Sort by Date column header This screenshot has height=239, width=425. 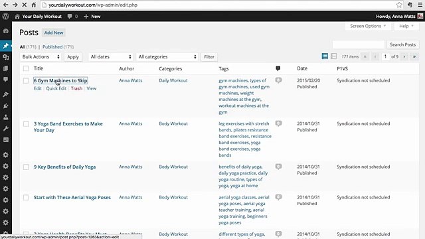coord(302,68)
